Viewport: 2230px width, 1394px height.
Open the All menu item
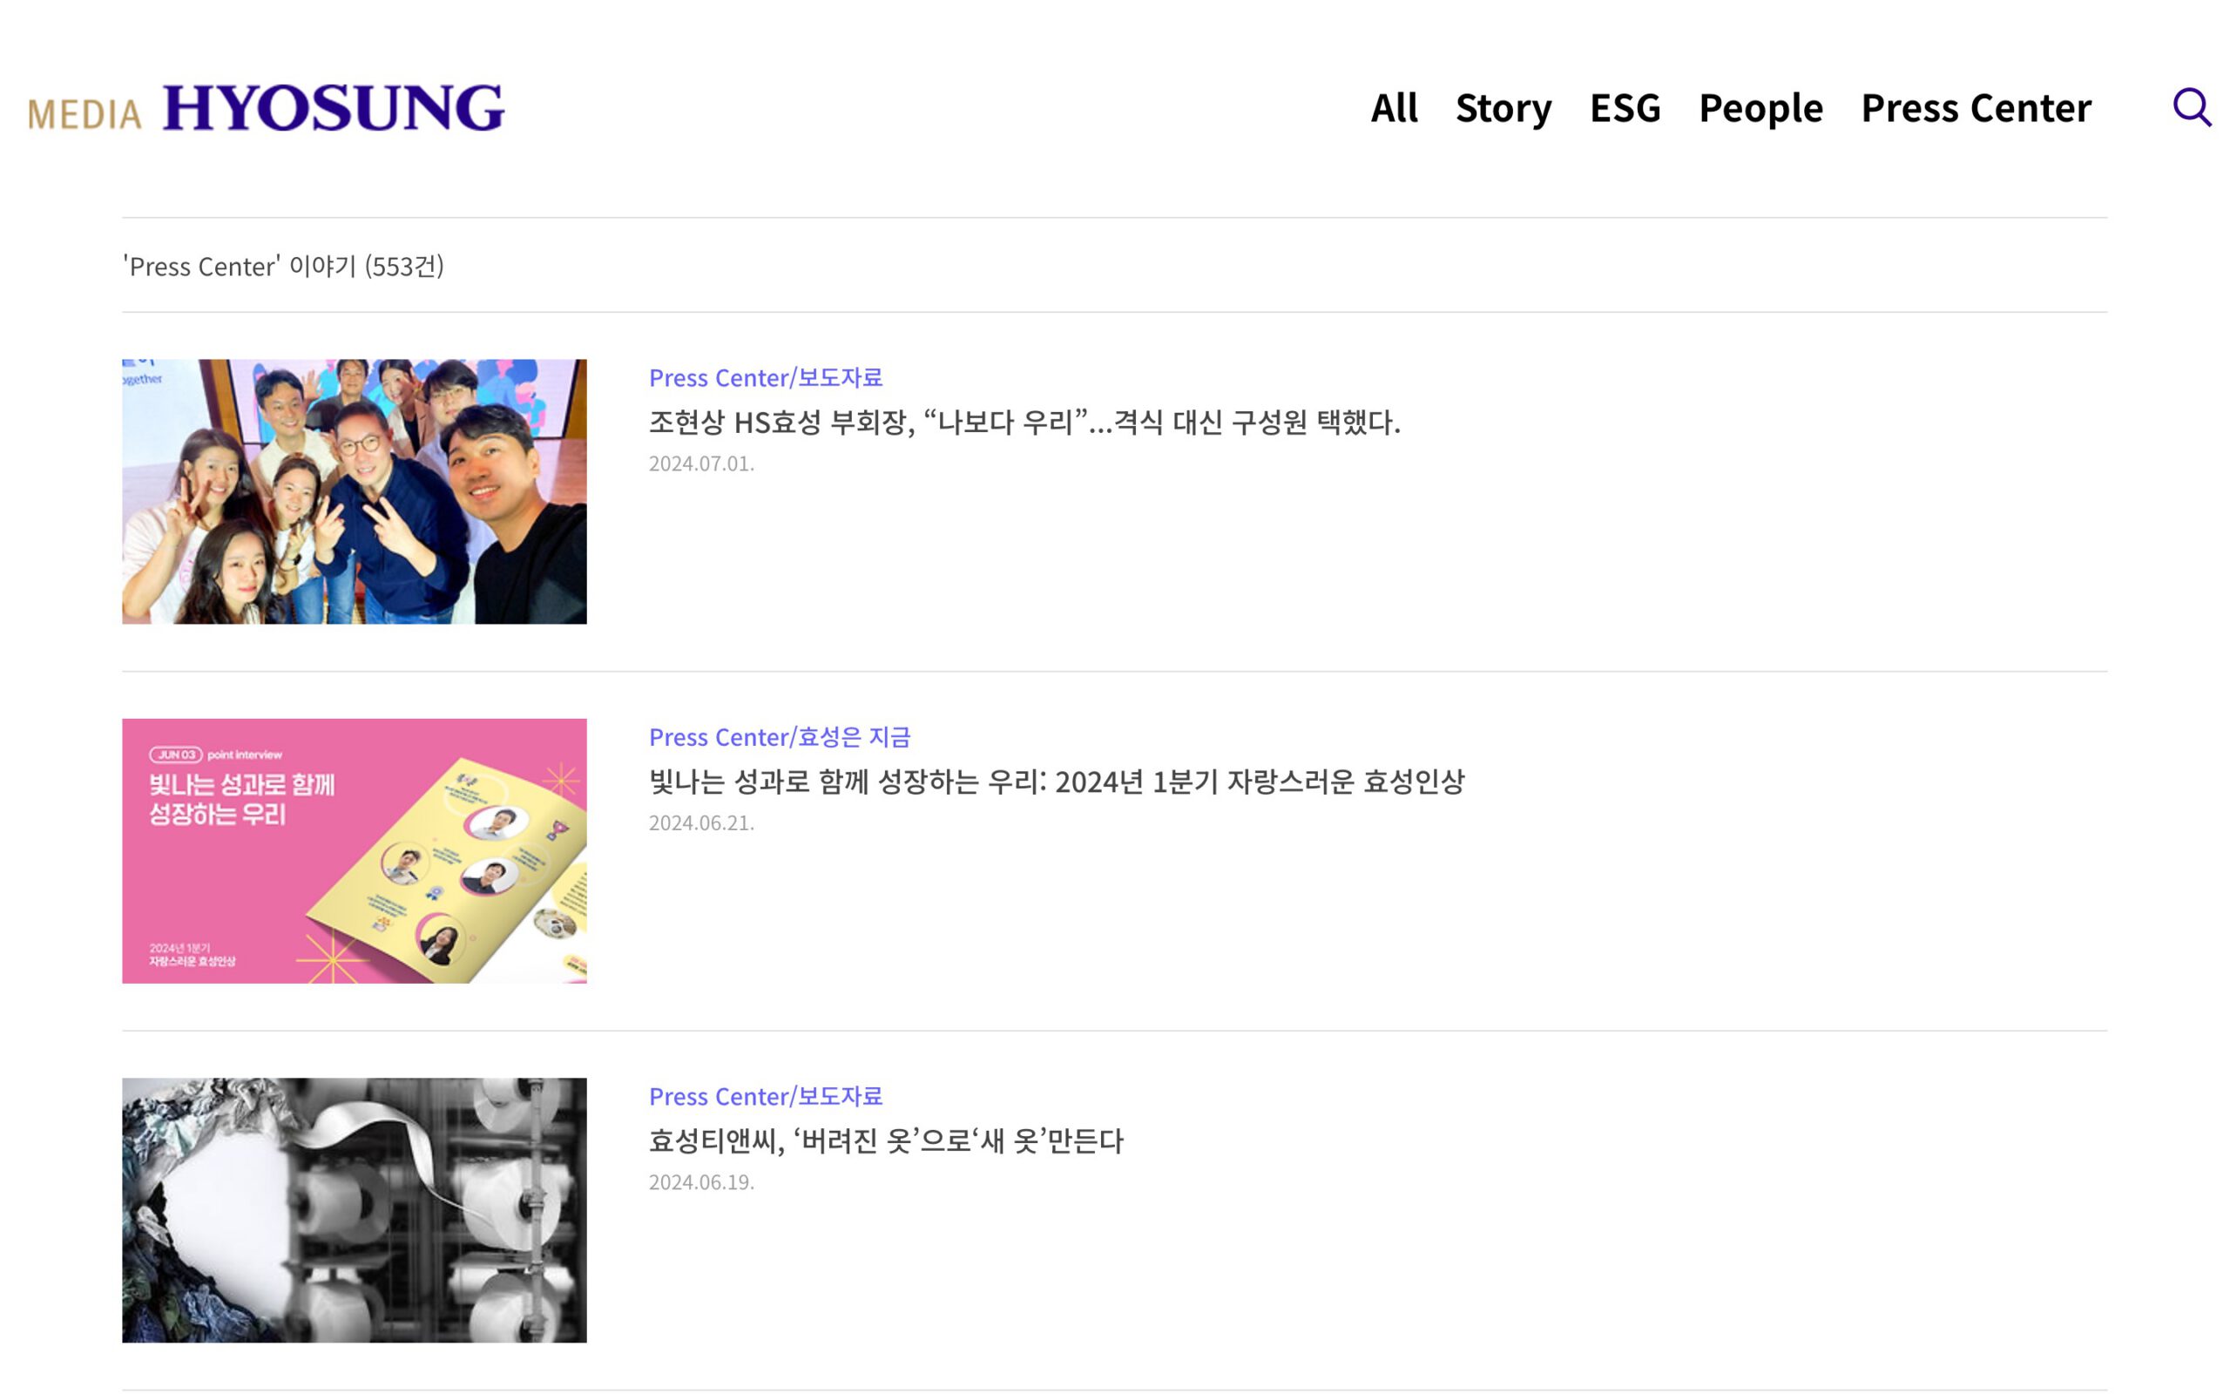(x=1393, y=108)
